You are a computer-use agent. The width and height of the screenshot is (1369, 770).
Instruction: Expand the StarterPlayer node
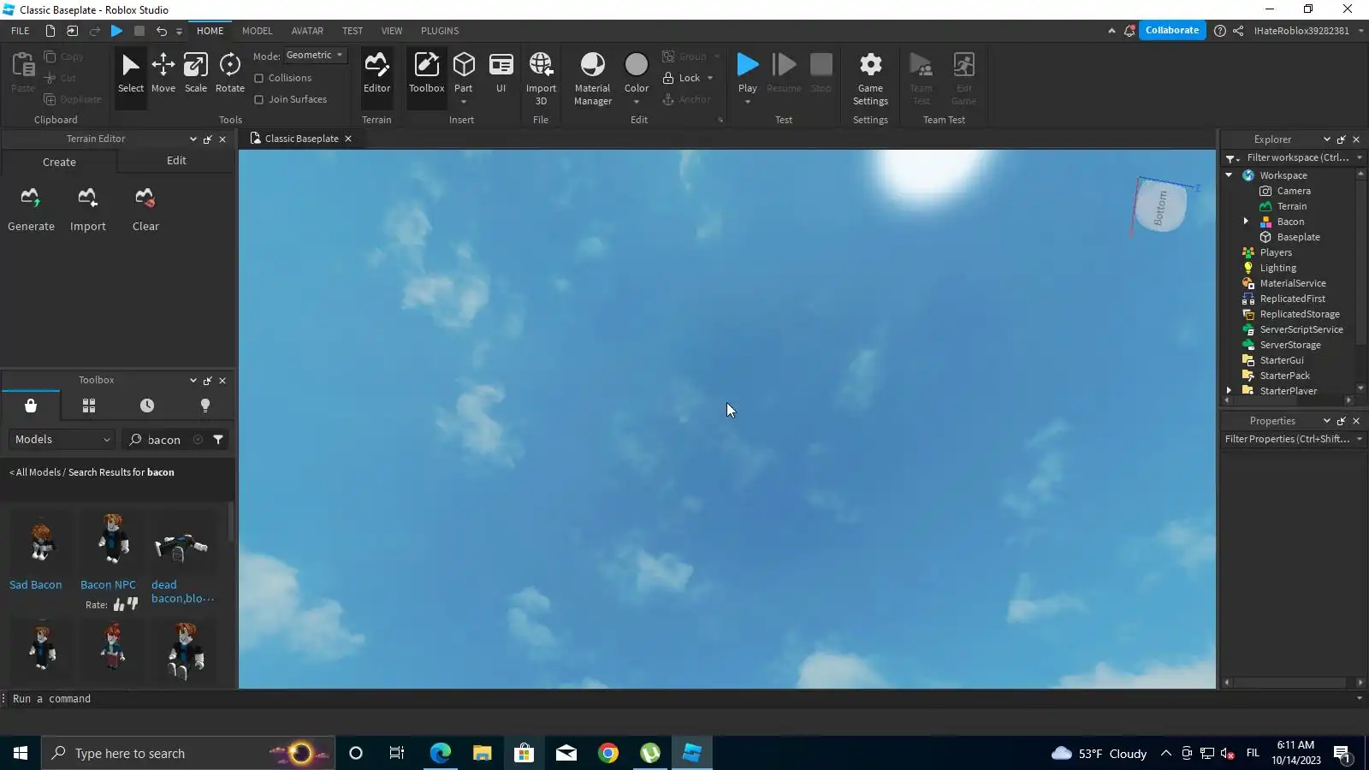pyautogui.click(x=1230, y=391)
